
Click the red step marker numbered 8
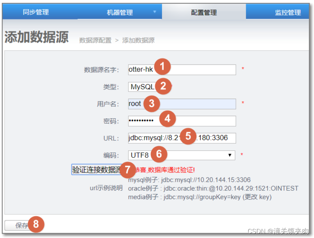[36, 224]
